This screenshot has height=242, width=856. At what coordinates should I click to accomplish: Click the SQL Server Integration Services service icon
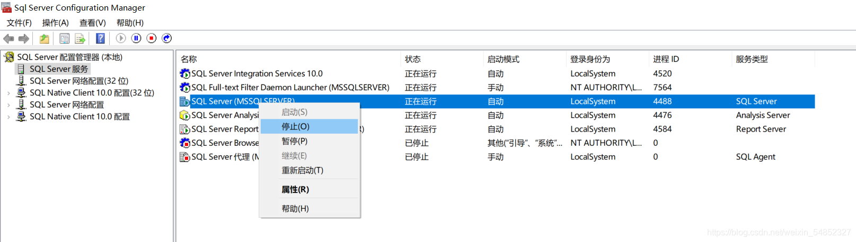[184, 73]
